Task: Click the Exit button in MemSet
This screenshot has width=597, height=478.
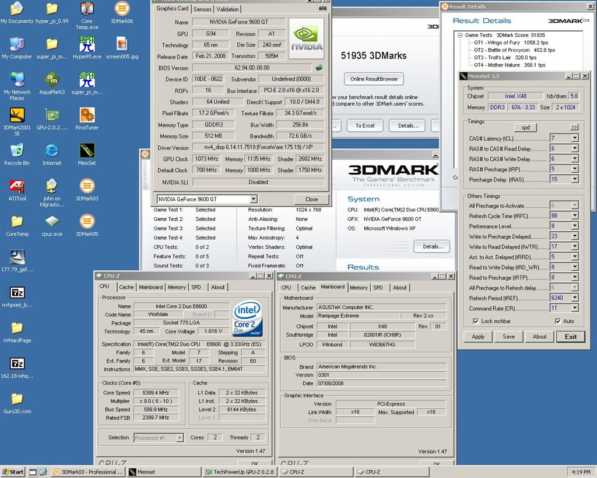Action: point(570,337)
